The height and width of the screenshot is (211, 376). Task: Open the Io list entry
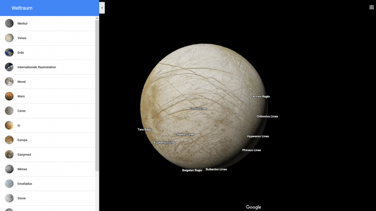click(x=47, y=126)
